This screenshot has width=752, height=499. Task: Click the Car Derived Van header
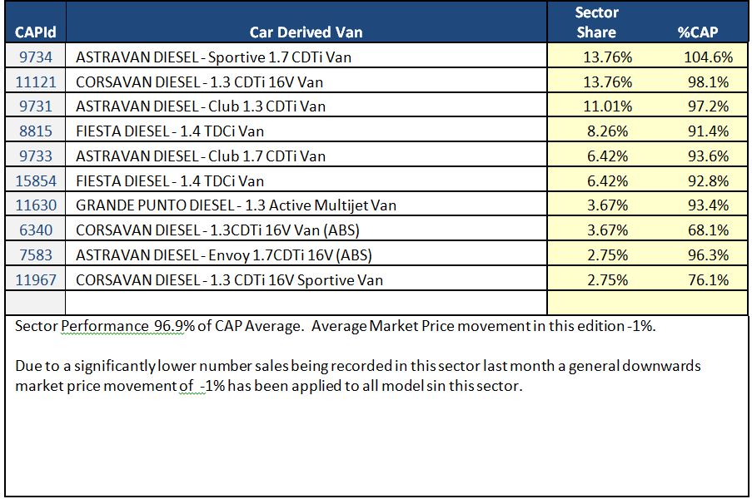click(306, 32)
